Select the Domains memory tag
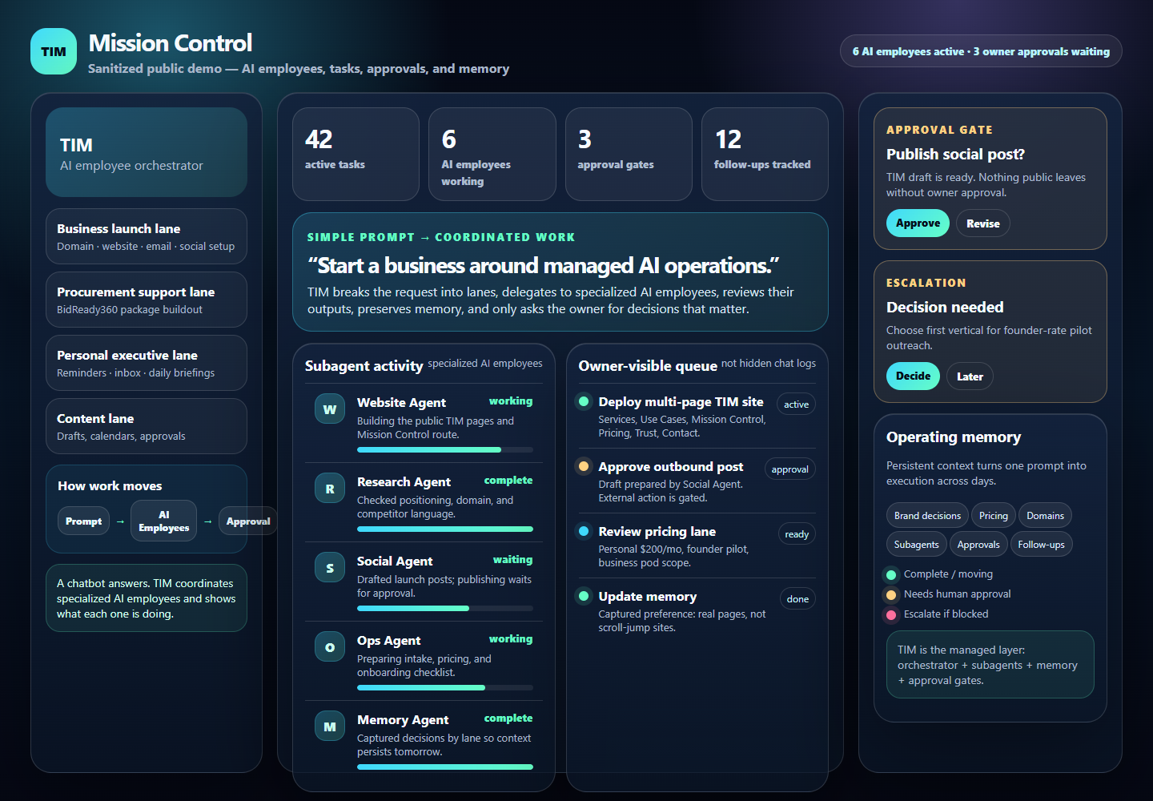1153x801 pixels. [x=1046, y=516]
